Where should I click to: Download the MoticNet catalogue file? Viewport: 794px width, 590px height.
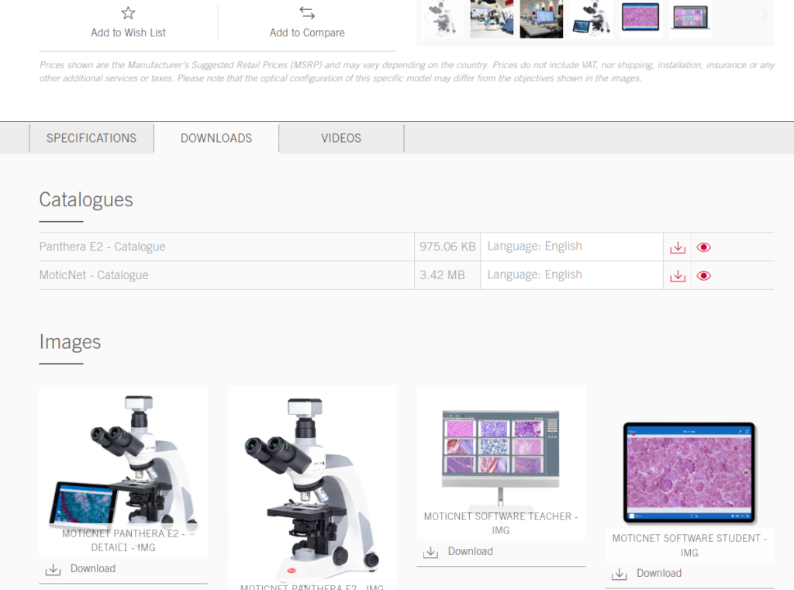678,276
